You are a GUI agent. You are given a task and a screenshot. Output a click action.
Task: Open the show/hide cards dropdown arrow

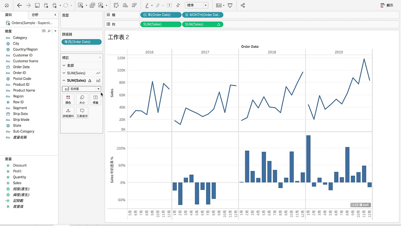[224, 5]
